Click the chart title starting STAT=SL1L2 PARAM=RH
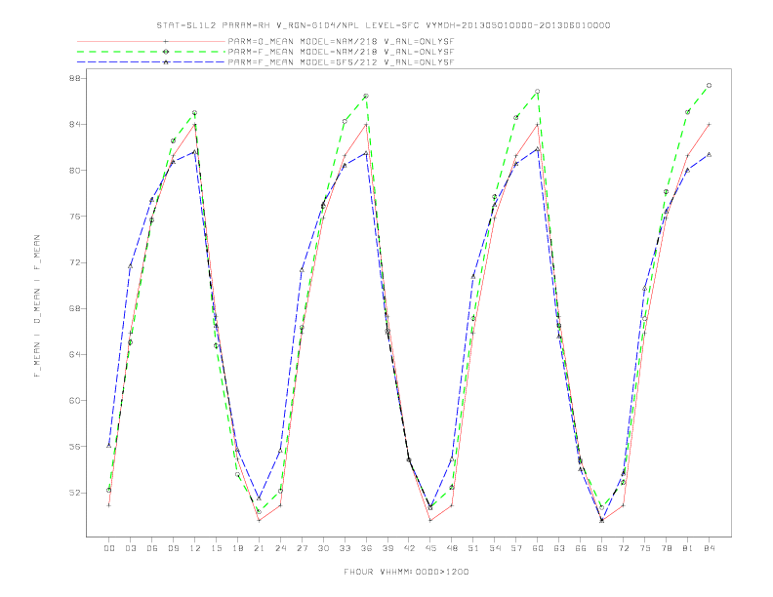The height and width of the screenshot is (597, 773). tap(383, 25)
